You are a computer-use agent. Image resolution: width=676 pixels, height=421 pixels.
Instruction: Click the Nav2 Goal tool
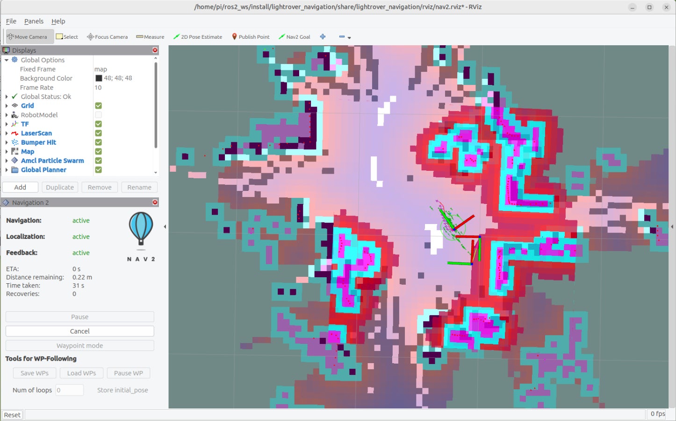point(294,37)
